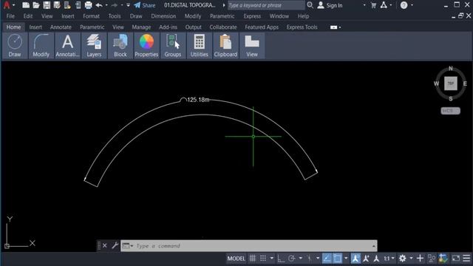Toggle Snap mode in status bar
This screenshot has width=473, height=266.
[x=263, y=258]
